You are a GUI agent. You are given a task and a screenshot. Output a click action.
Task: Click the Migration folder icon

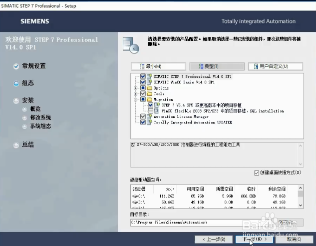(149, 99)
